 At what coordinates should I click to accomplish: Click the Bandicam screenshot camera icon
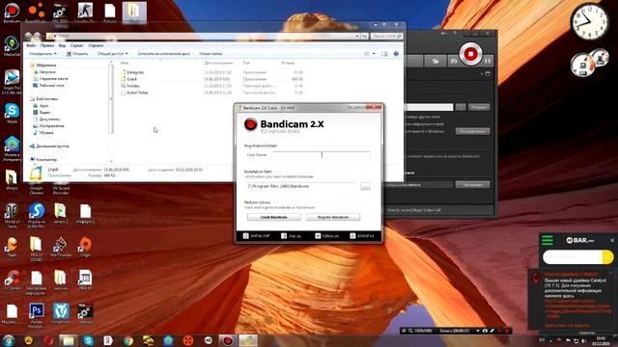454,62
